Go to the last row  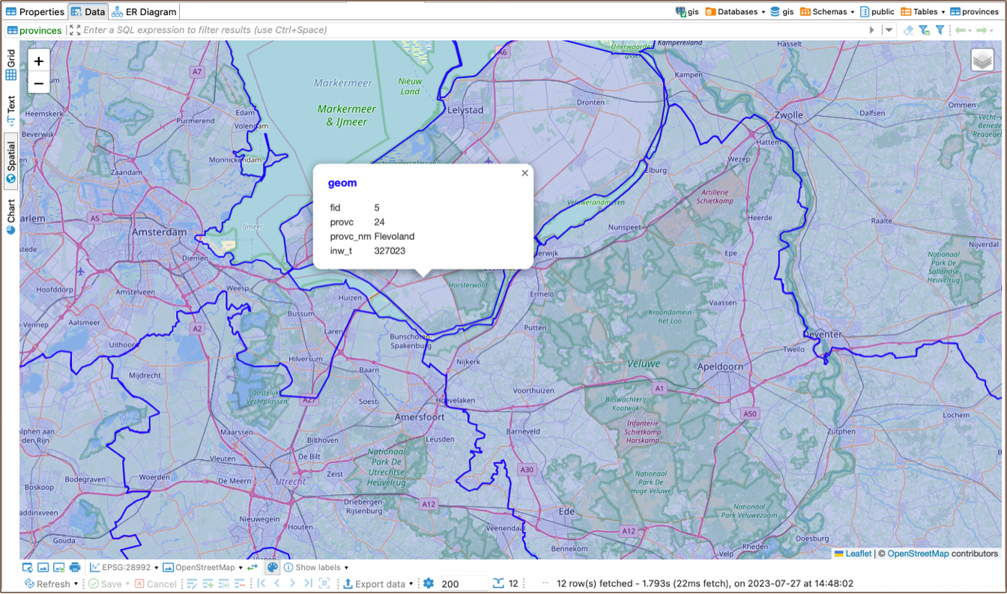tap(308, 584)
